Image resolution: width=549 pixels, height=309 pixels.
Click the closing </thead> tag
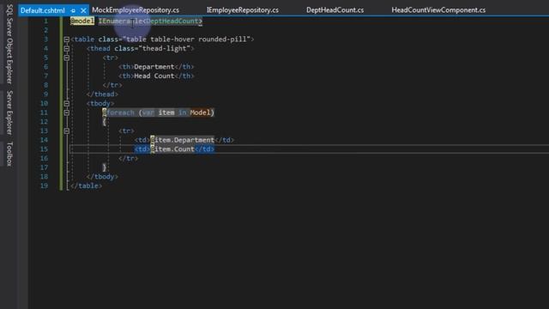click(102, 94)
